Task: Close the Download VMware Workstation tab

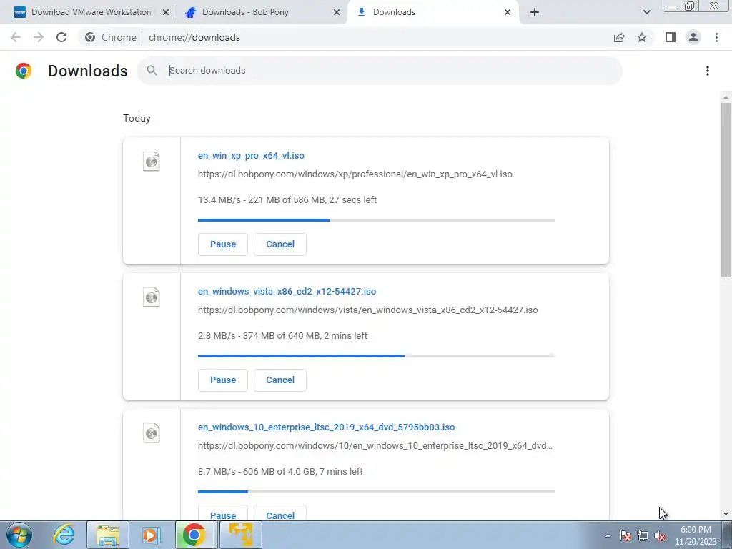Action: click(x=166, y=12)
